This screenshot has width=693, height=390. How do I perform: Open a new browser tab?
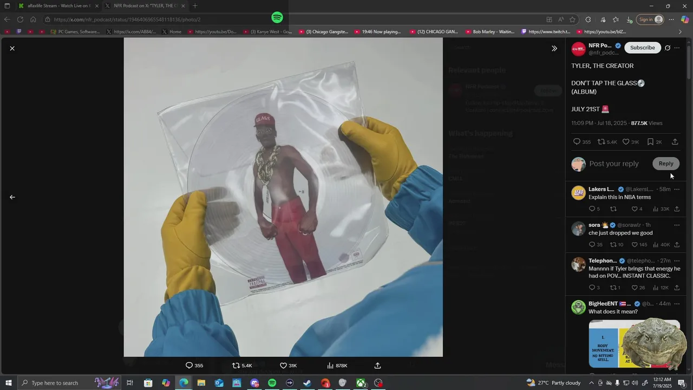pos(195,6)
